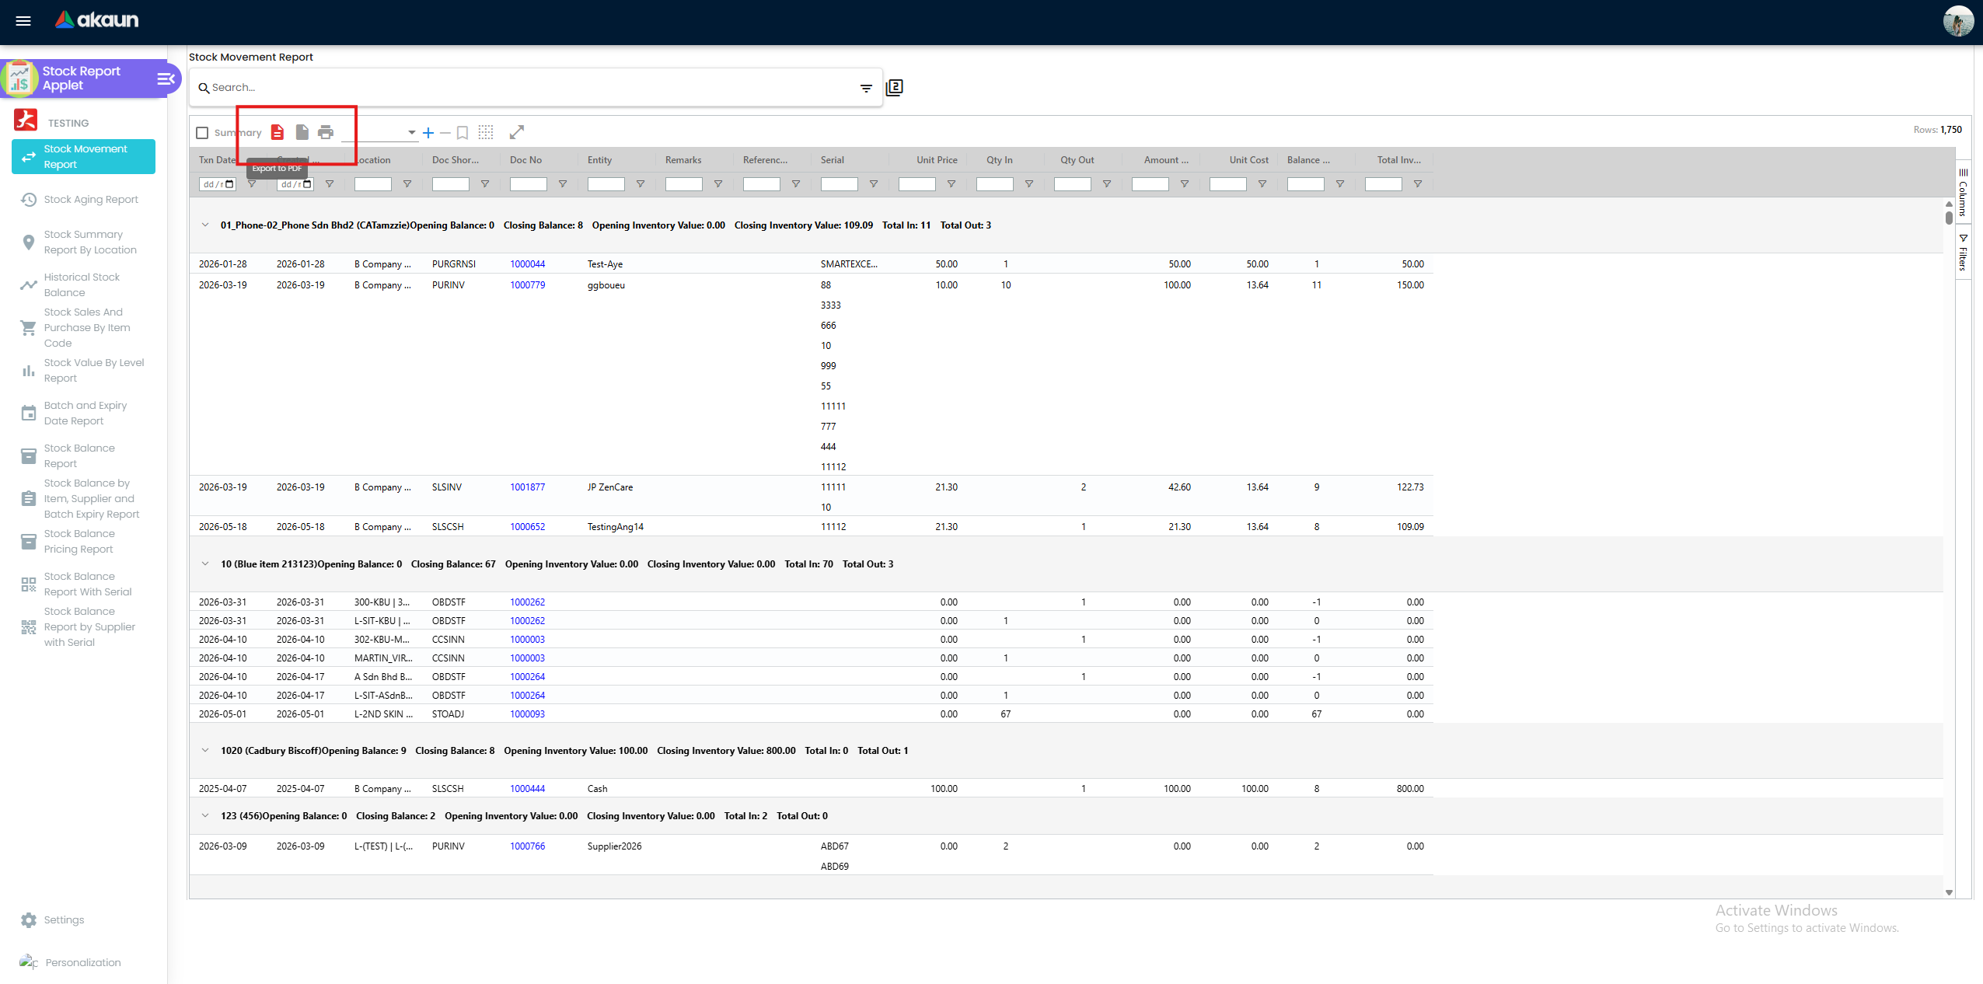This screenshot has height=984, width=1983.
Task: Collapse the 10 (Blue item 213123) group
Action: (x=205, y=564)
